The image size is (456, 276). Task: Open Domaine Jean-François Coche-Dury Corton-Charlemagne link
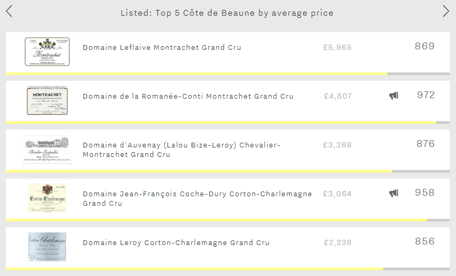pyautogui.click(x=197, y=198)
